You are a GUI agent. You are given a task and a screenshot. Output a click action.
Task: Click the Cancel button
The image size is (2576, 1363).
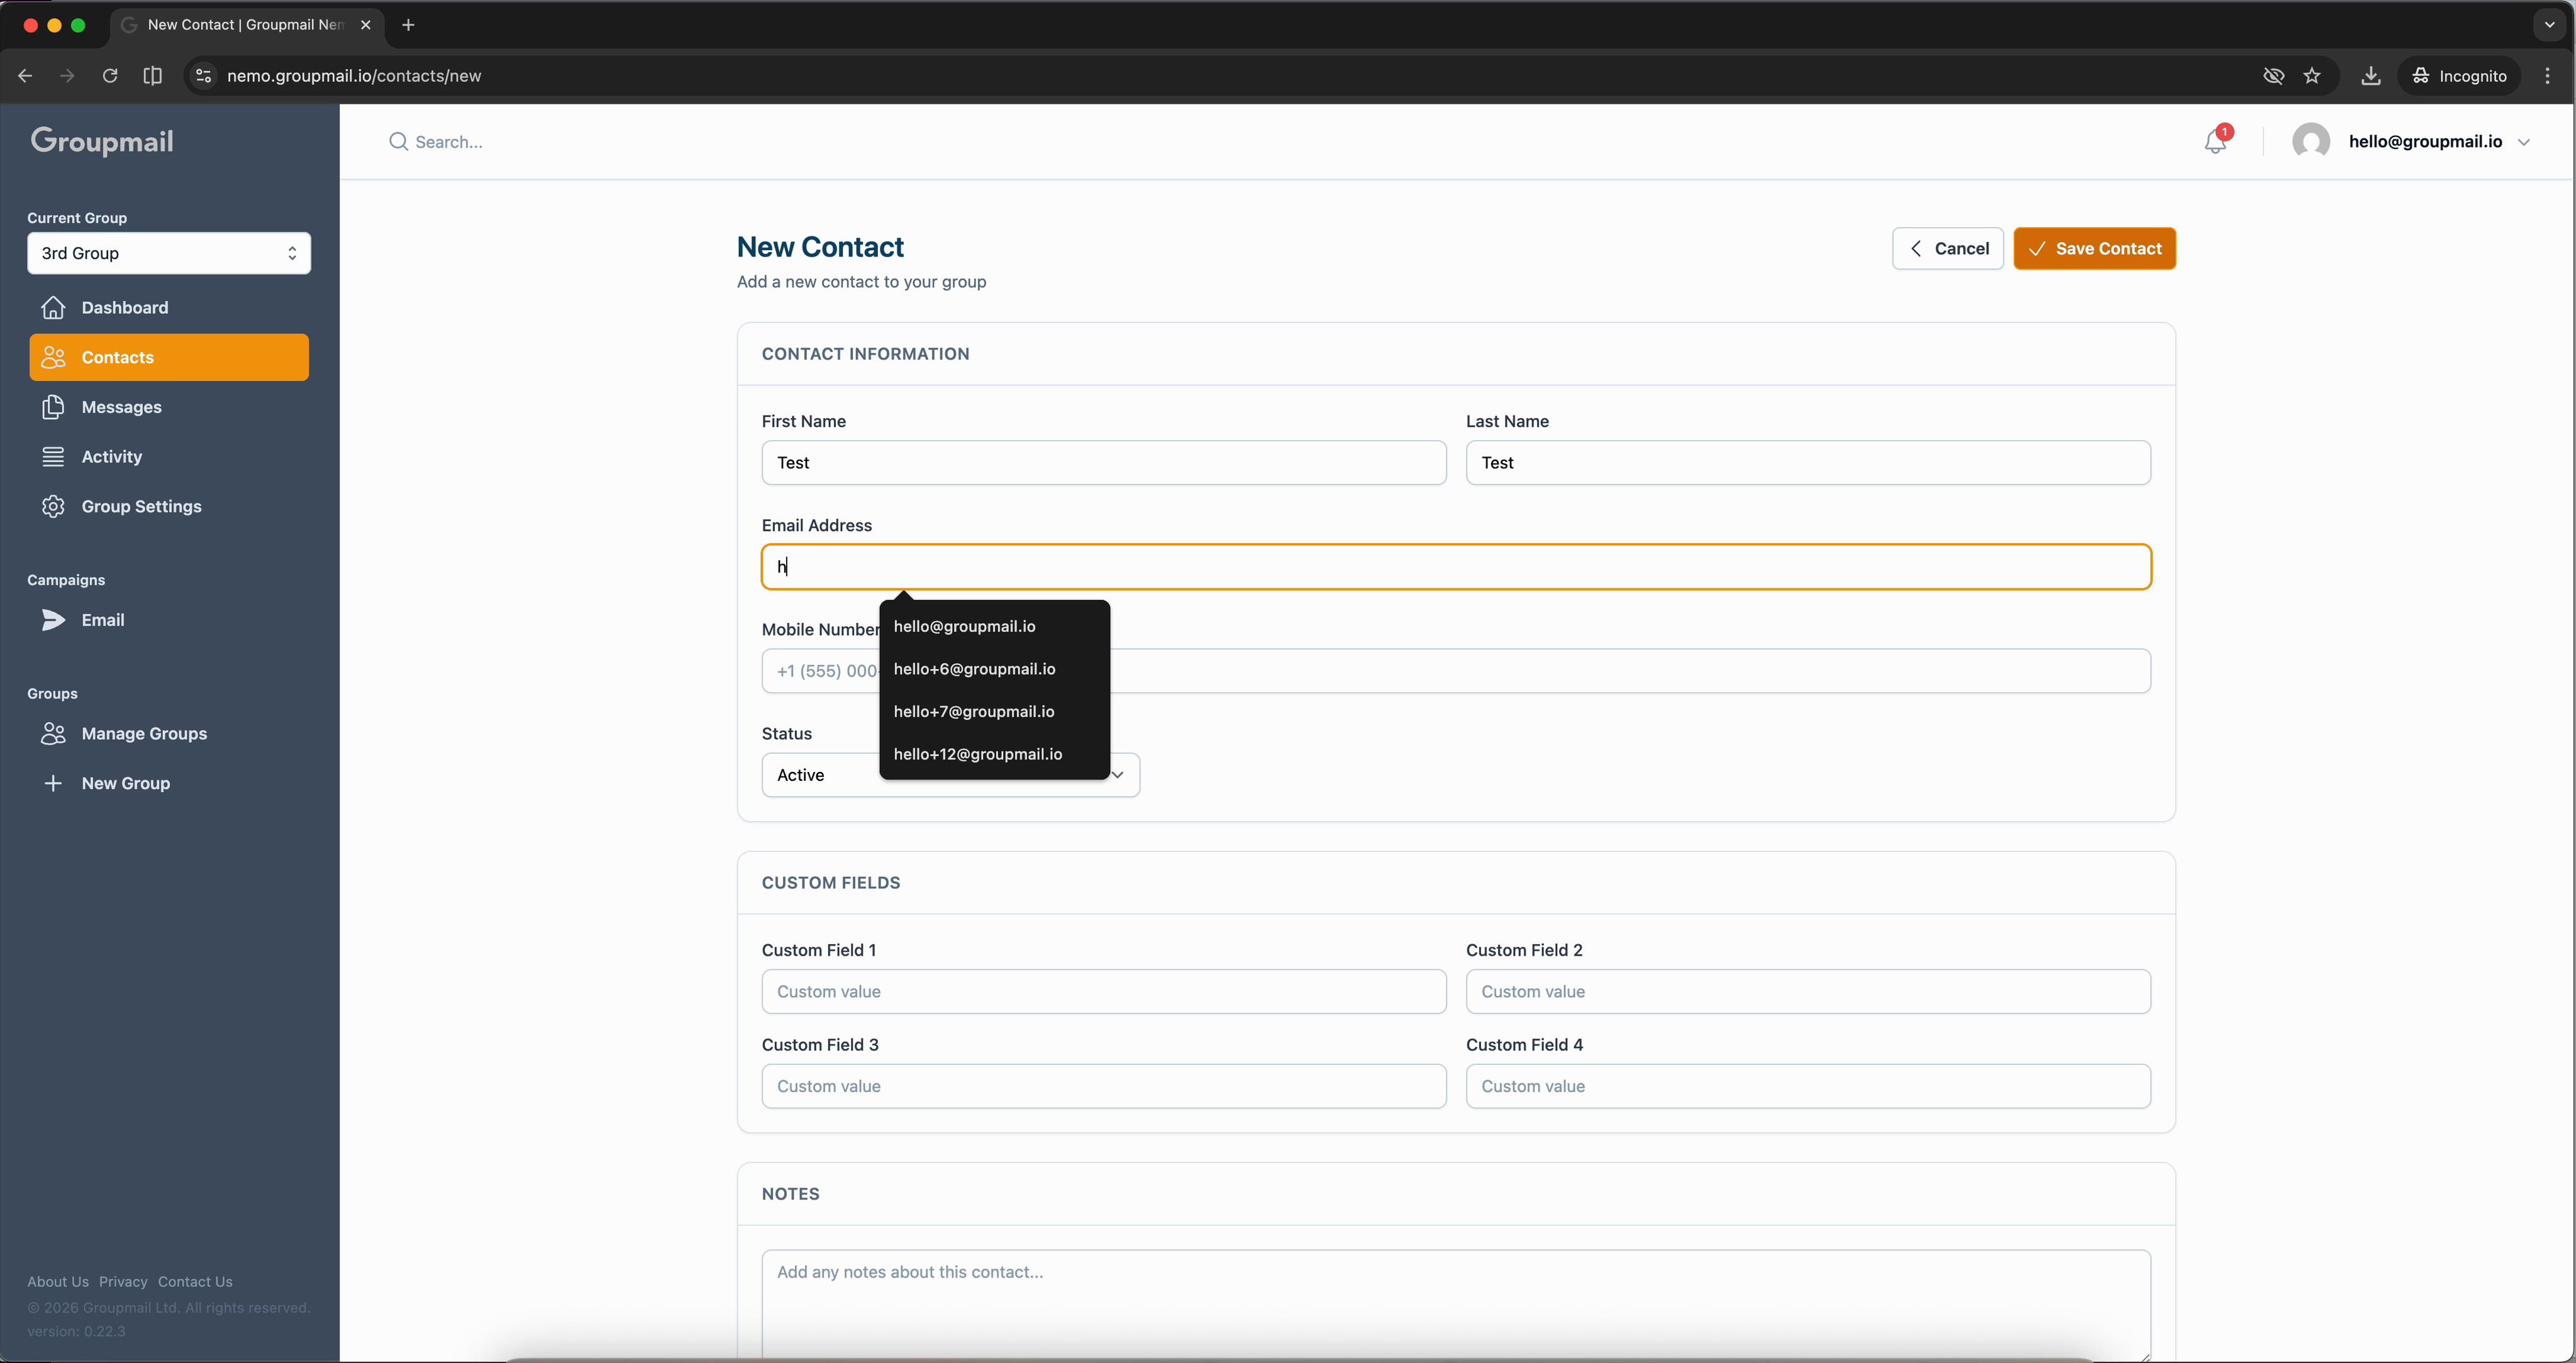pos(1947,249)
